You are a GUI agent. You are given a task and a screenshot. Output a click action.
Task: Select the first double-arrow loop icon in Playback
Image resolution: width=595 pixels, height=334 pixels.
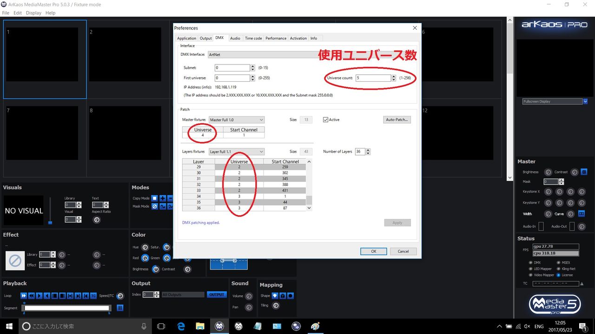pyautogui.click(x=24, y=295)
